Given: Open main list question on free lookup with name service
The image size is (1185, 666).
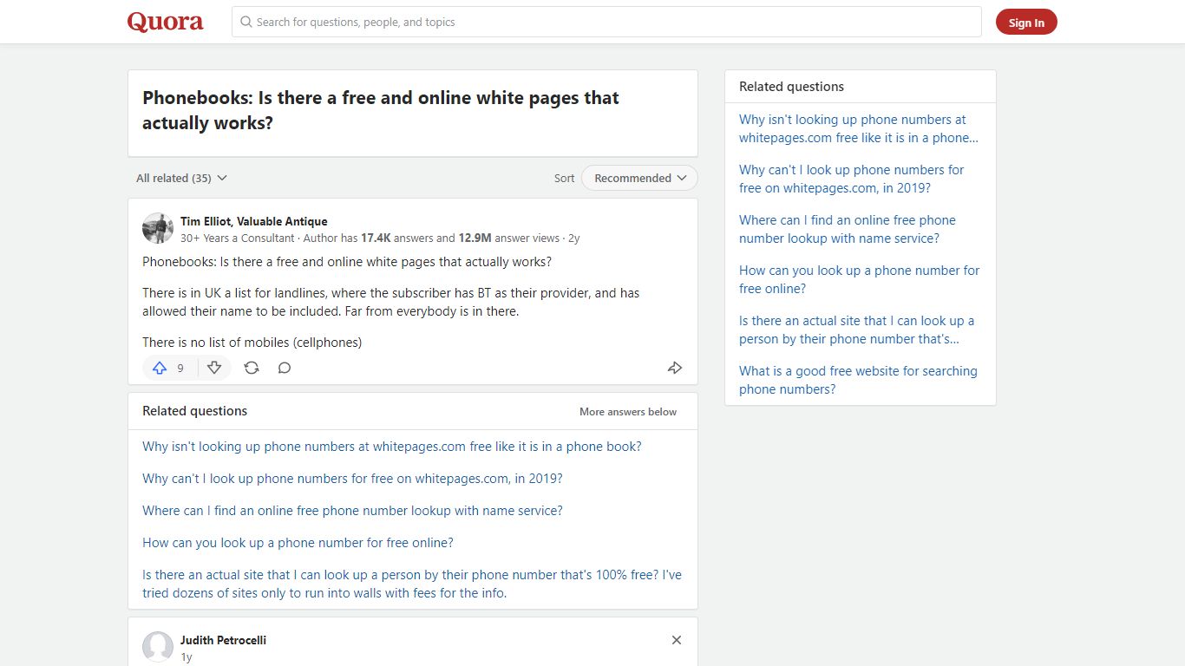Looking at the screenshot, I should click(352, 511).
